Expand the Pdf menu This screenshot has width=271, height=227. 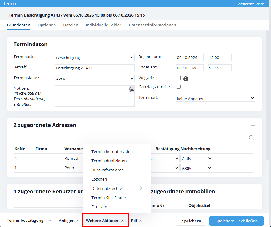(x=136, y=221)
